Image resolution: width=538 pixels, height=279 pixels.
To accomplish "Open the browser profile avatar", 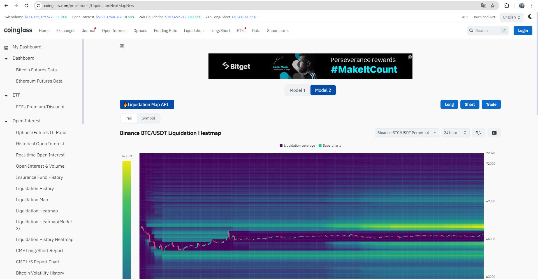I will pos(521,6).
